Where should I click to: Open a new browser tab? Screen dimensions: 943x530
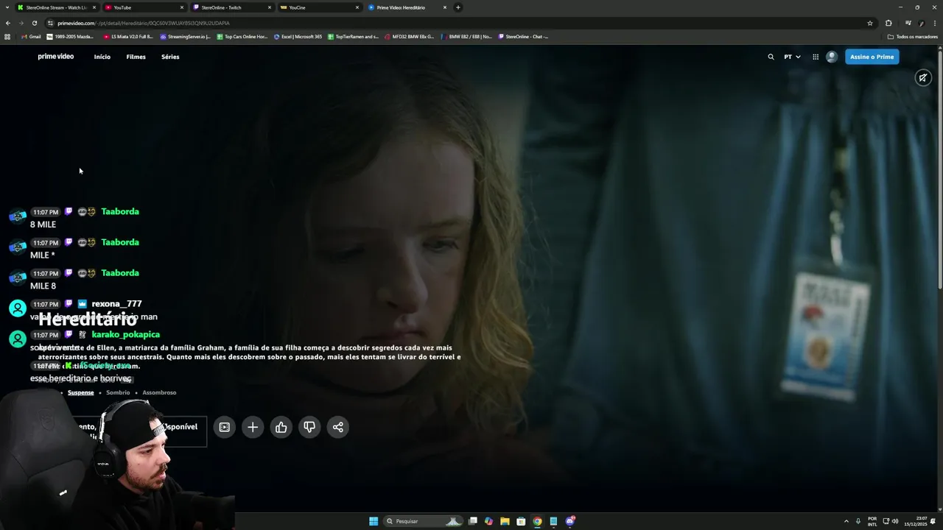click(x=458, y=7)
